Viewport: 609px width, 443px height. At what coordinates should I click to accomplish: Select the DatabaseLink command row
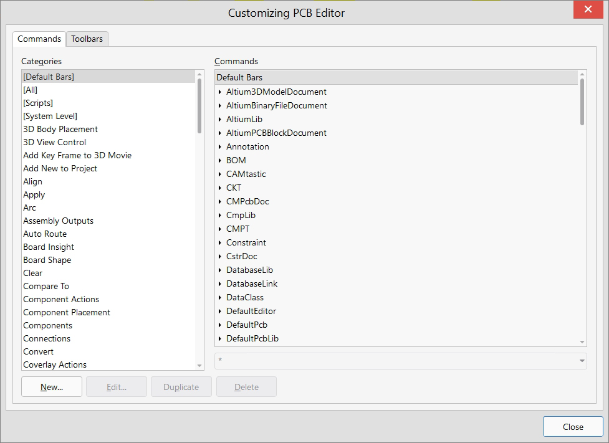(x=396, y=284)
